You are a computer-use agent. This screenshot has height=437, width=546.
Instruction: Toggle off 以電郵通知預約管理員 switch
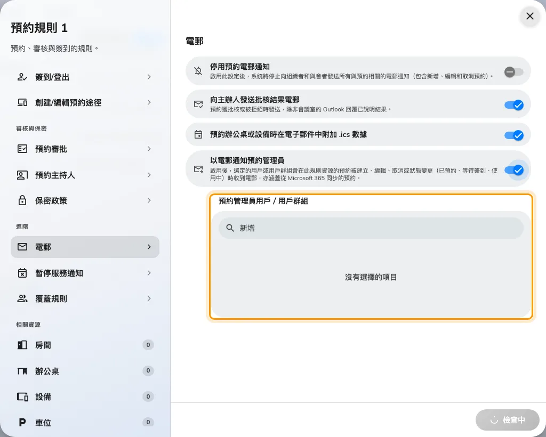click(514, 170)
